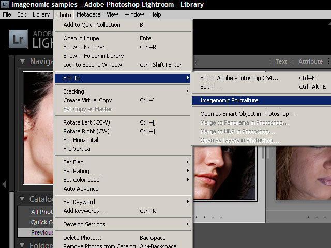
Task: Select Open in Loupe
Action: (123, 38)
